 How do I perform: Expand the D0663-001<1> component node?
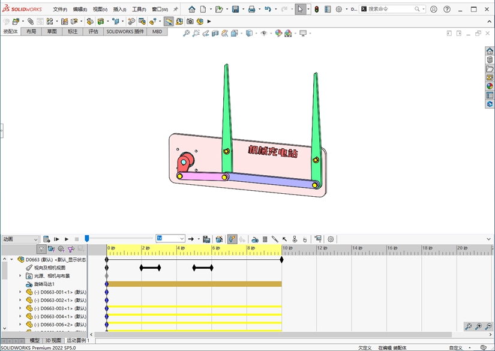(20, 292)
